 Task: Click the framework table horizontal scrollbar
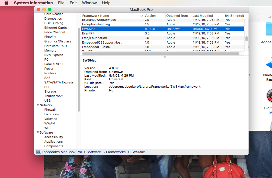point(161,54)
